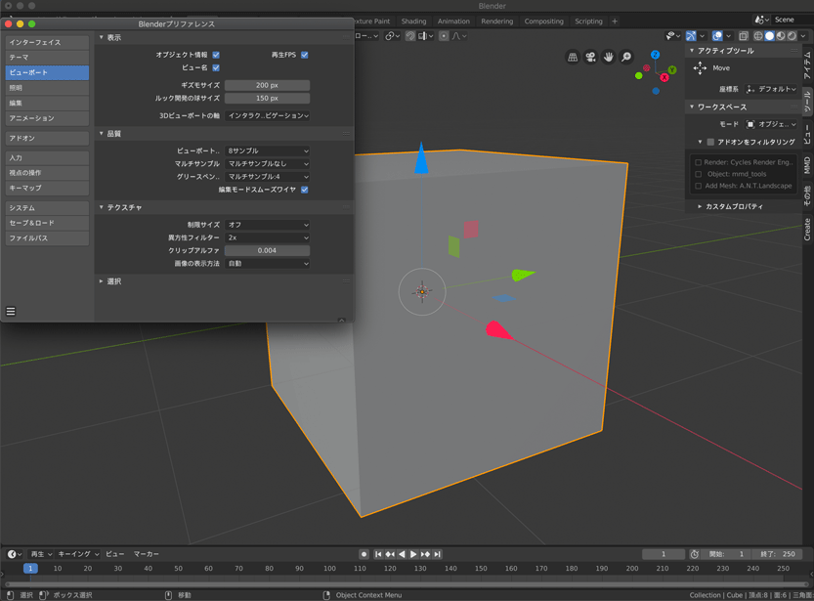
Task: Open テーマ preferences category
Action: click(47, 58)
